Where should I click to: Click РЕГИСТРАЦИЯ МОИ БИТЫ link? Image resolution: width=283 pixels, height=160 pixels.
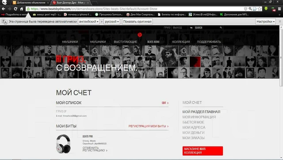(149, 126)
